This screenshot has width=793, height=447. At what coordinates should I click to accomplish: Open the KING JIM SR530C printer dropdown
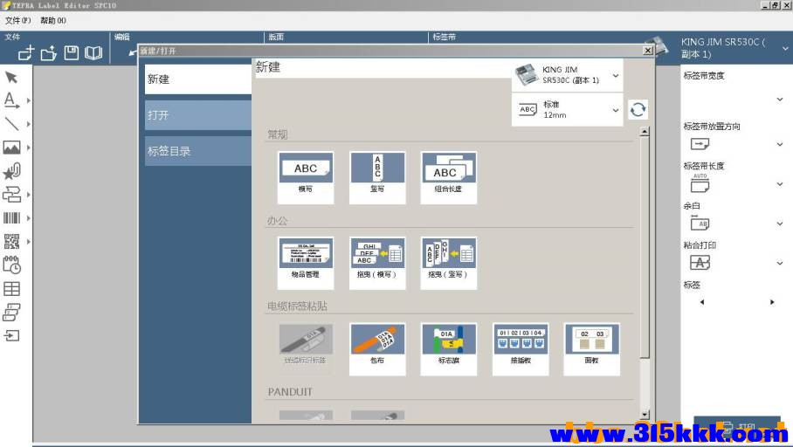(x=616, y=76)
